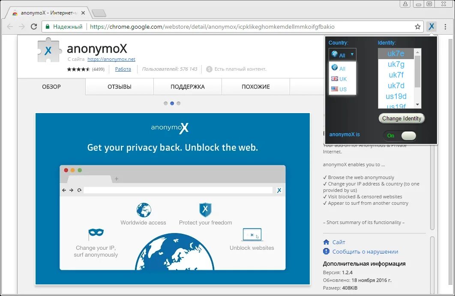The height and width of the screenshot is (296, 455).
Task: Open the https://anonymox.net link
Action: click(111, 59)
